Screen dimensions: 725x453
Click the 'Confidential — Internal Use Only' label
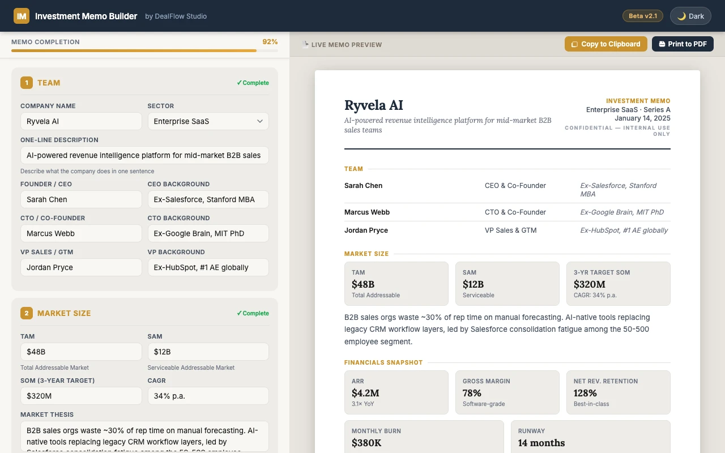617,131
